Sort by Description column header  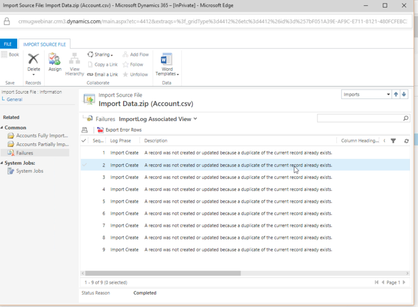156,140
